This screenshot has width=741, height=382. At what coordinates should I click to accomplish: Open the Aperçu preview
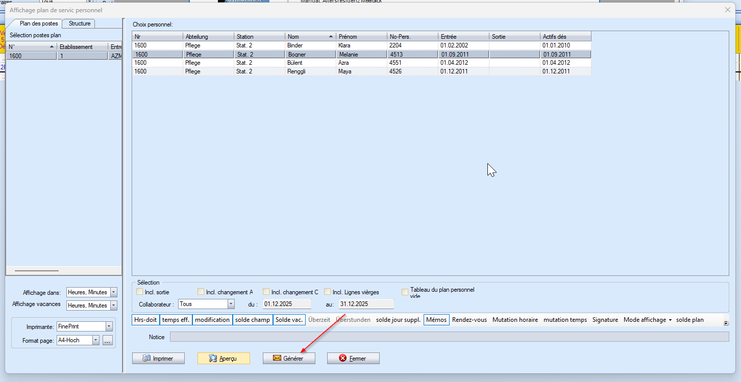[224, 359]
